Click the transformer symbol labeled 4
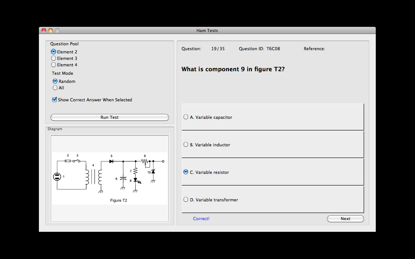Screen dimensions: 415x259 [93, 177]
